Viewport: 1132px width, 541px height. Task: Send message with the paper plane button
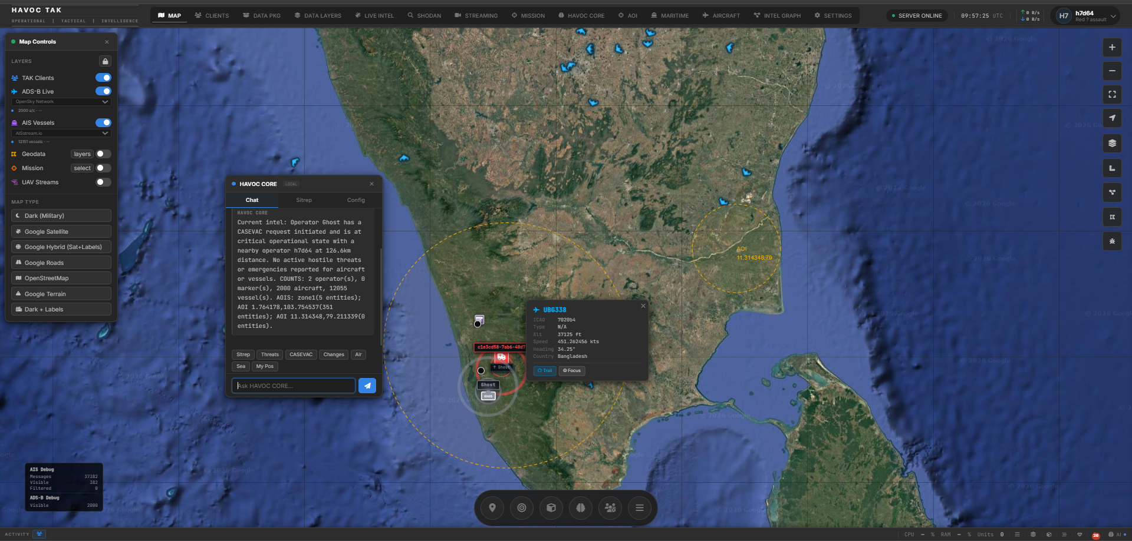[x=367, y=386]
